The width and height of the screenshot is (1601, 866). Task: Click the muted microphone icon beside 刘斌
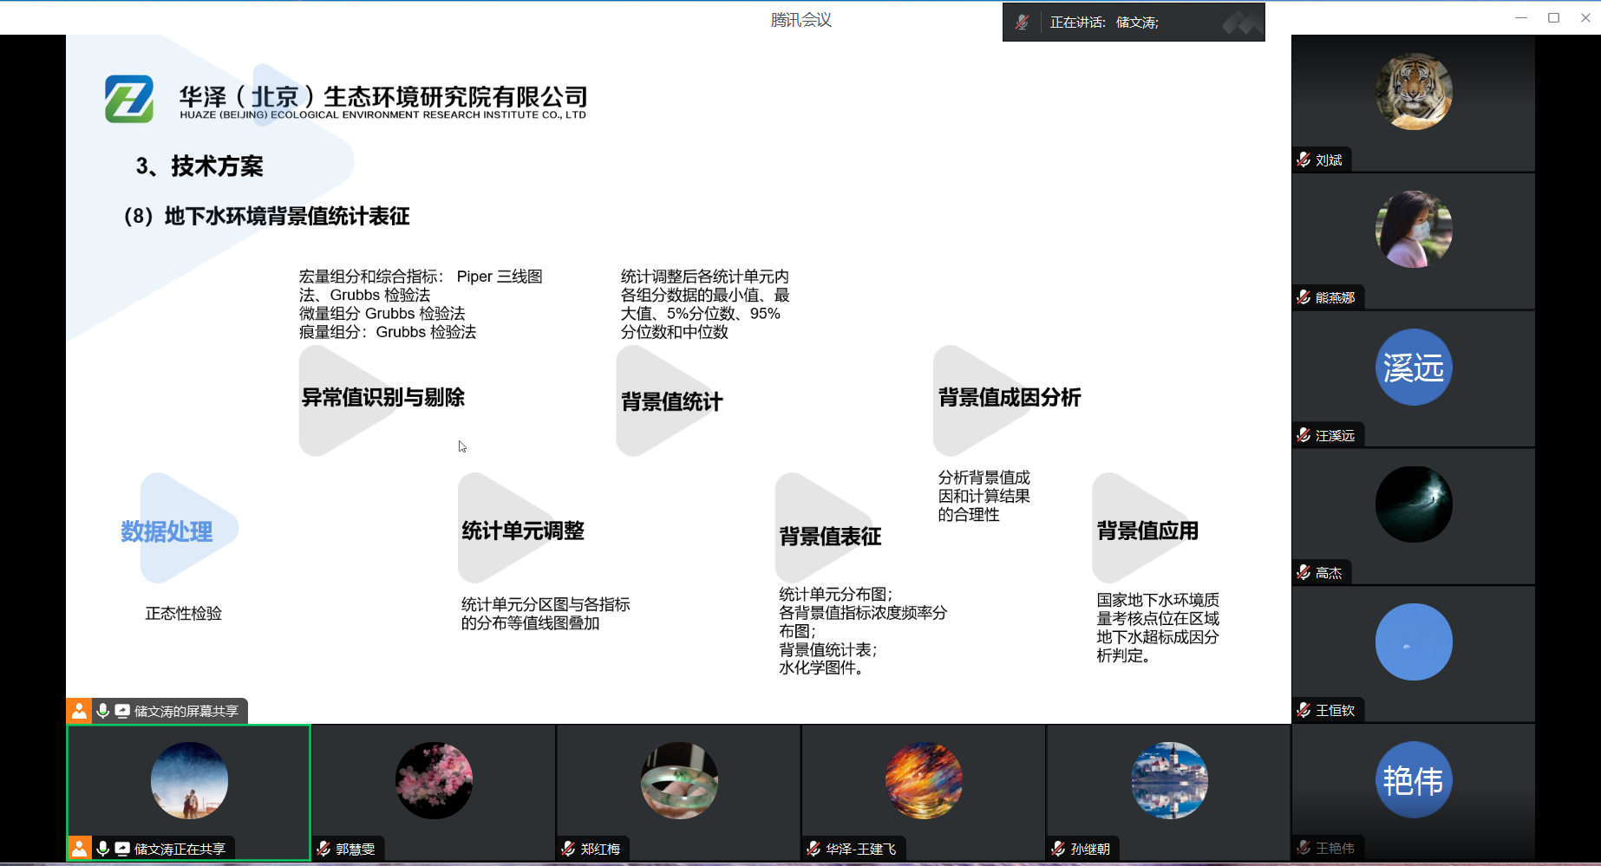[x=1304, y=160]
